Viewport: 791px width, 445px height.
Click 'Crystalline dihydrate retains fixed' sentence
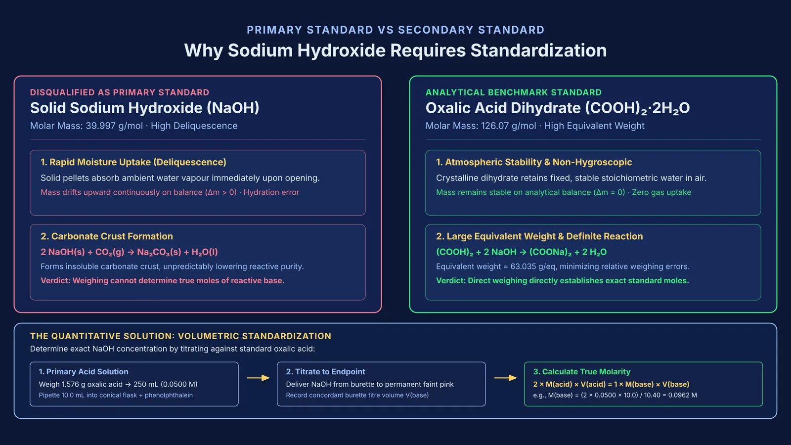click(x=571, y=178)
